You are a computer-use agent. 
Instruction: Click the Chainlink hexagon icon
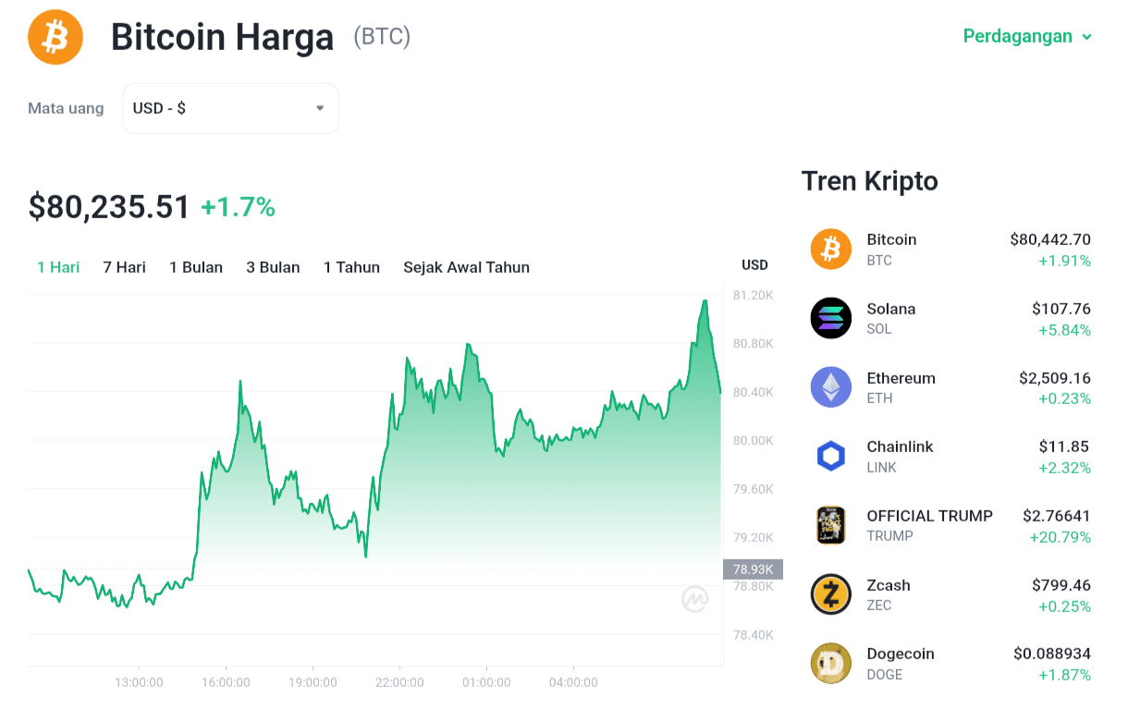[x=830, y=456]
